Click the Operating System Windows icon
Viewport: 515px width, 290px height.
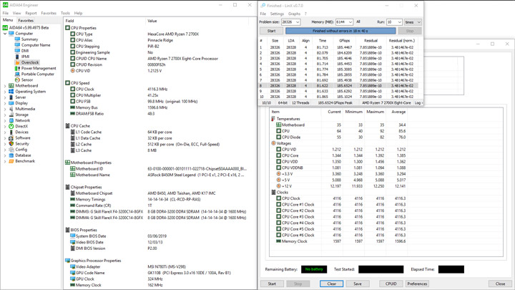point(11,92)
